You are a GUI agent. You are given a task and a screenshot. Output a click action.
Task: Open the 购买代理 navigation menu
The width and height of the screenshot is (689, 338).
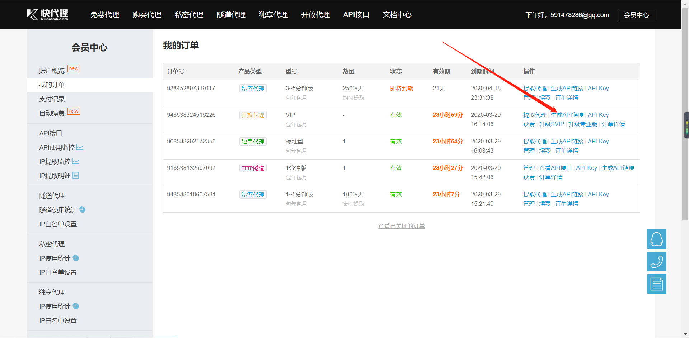[146, 15]
